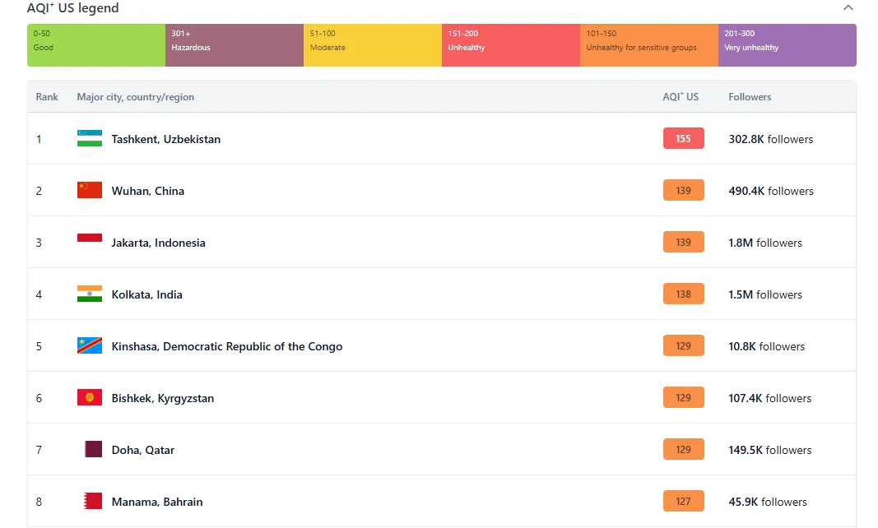Click the green Good 0-50 legend swatch
This screenshot has height=528, width=878.
coord(96,45)
